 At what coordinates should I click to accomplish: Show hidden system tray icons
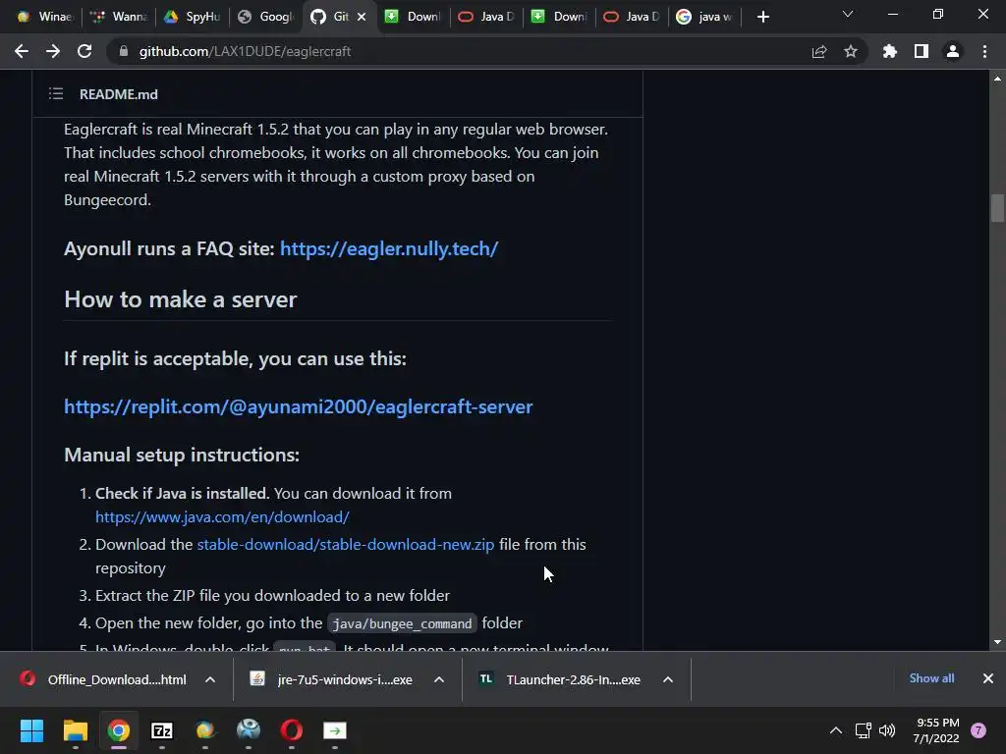[x=836, y=730]
